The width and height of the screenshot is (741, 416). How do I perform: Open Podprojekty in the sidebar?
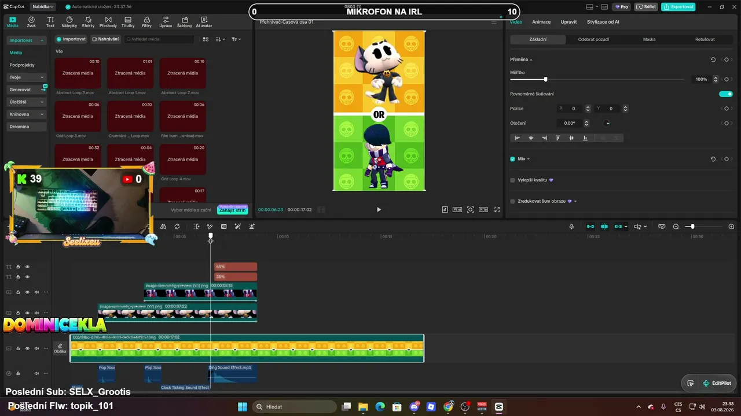(x=22, y=65)
